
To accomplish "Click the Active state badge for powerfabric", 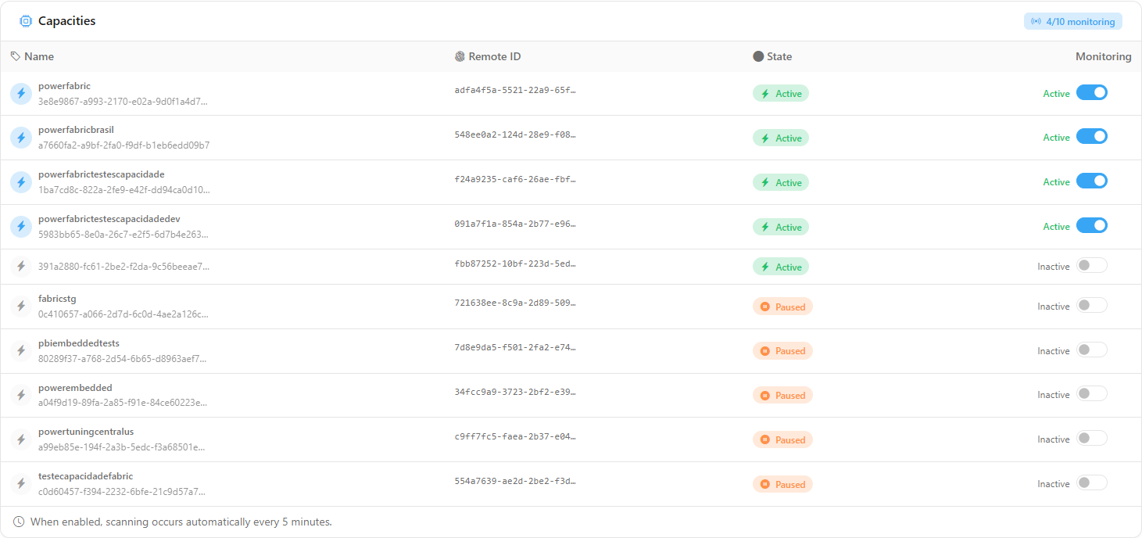I will [x=781, y=94].
